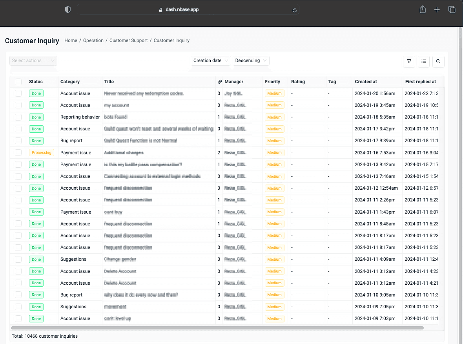The height and width of the screenshot is (344, 463).
Task: Click the 2024-01-12 12:54am created date cell
Action: pos(376,188)
